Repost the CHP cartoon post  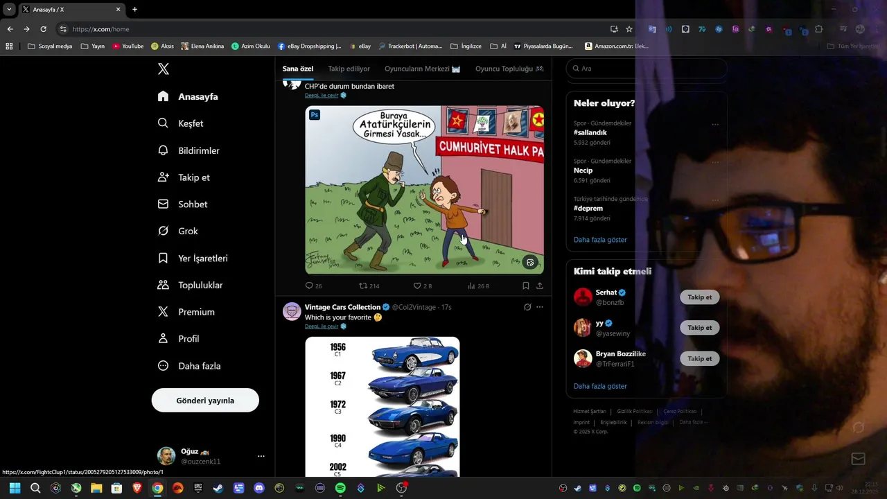pyautogui.click(x=363, y=286)
